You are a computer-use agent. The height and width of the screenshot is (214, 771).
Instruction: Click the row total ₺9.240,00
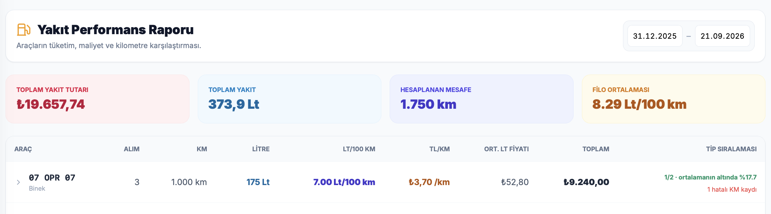point(586,182)
